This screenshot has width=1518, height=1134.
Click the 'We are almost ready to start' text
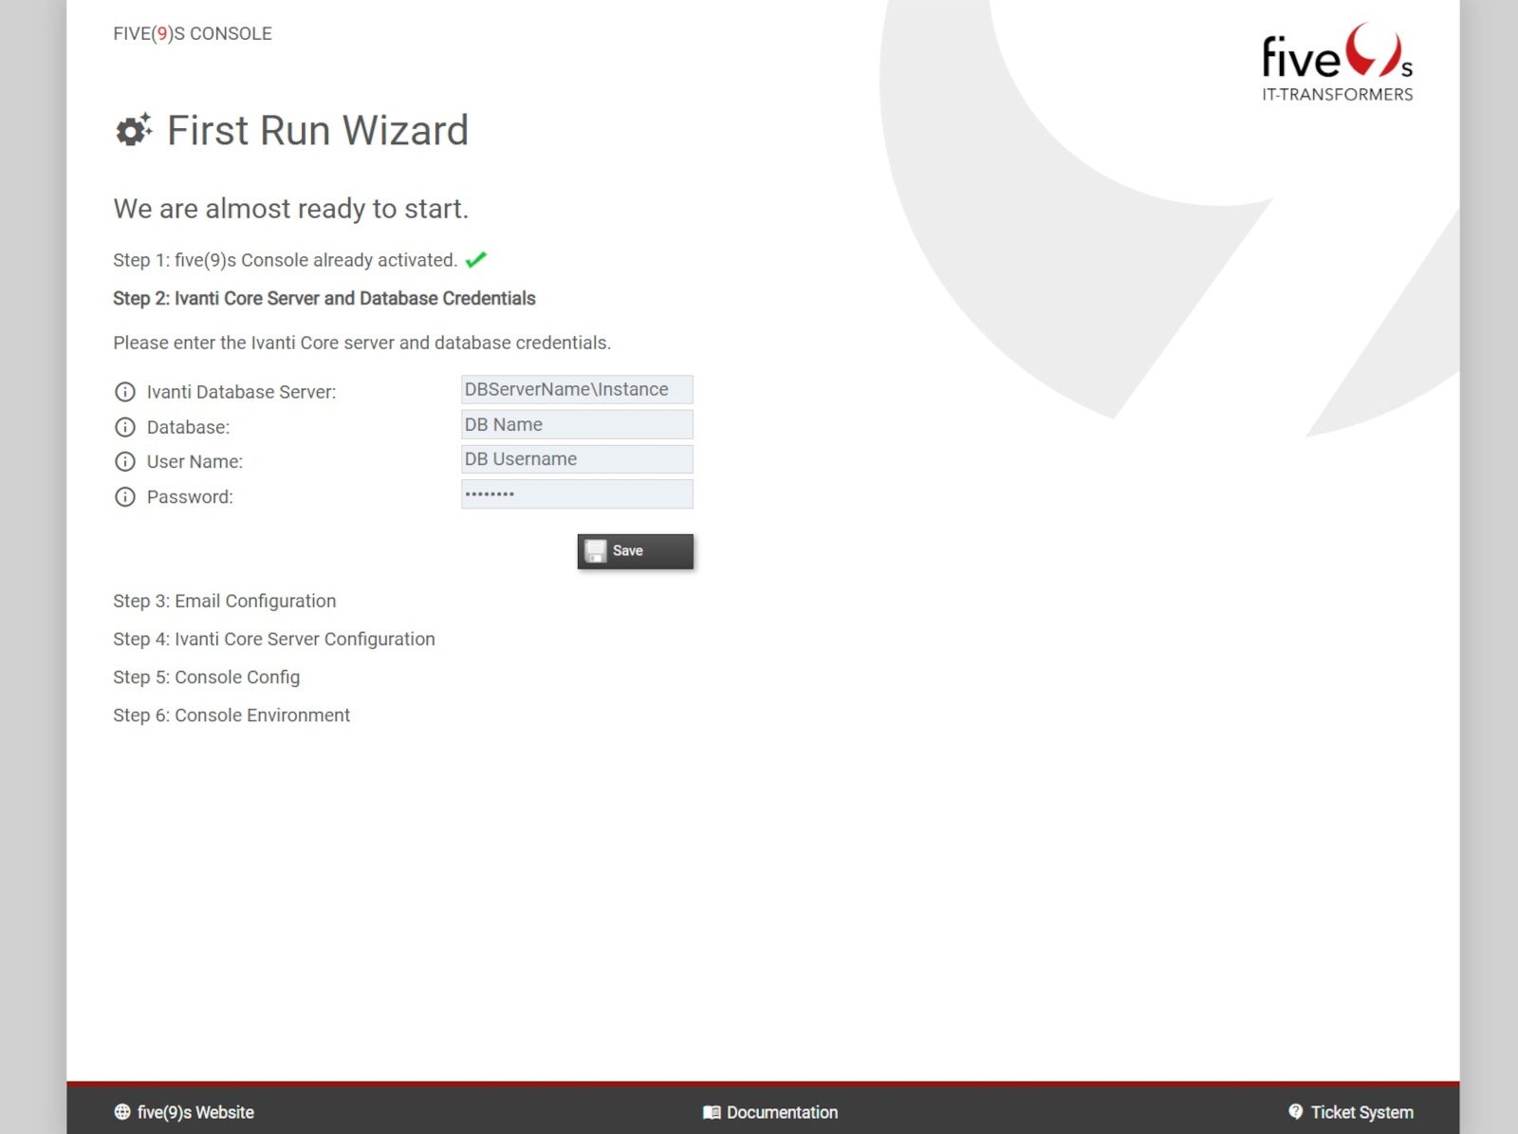coord(291,209)
